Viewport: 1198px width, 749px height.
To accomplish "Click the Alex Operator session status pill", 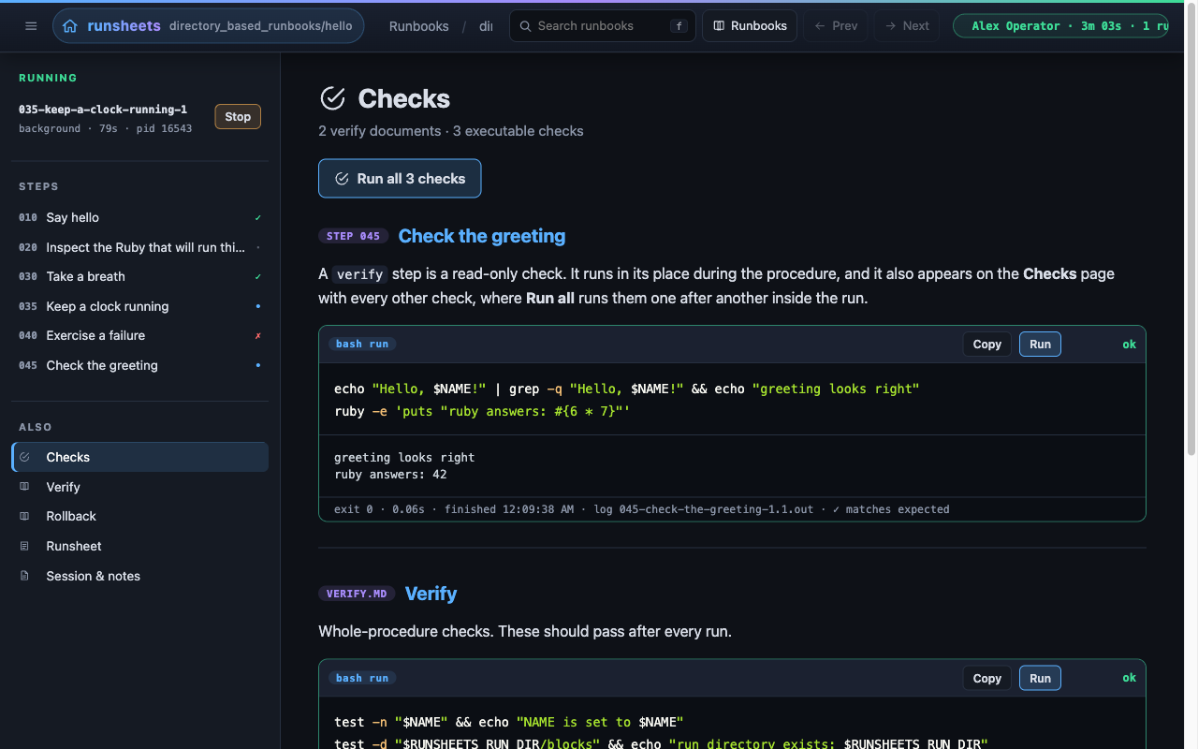I will (1061, 26).
